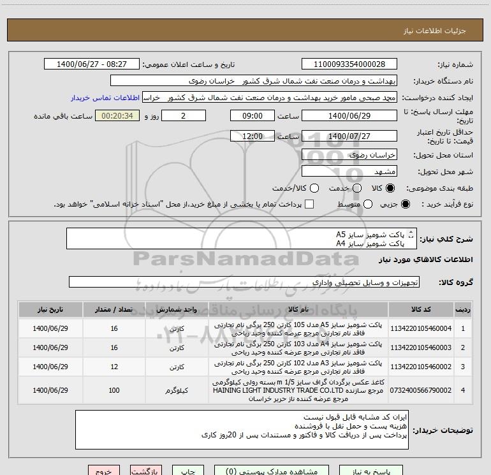Click the شرح کلی نیاز text area
This screenshot has width=491, height=475.
(x=242, y=239)
